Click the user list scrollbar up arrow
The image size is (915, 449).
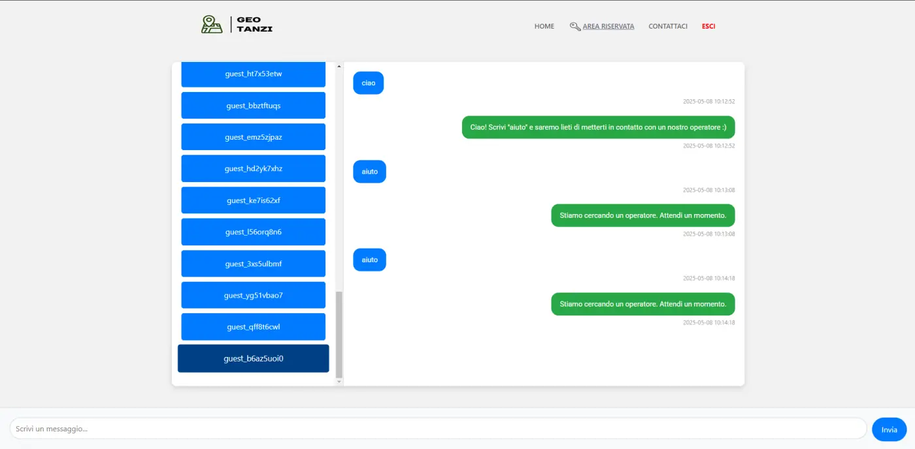coord(339,66)
